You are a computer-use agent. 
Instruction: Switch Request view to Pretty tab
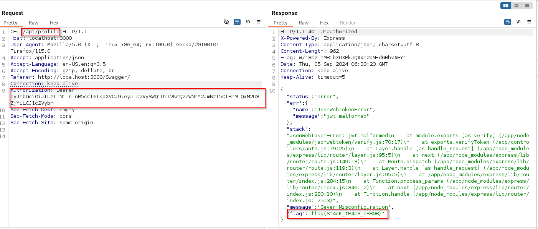(11, 23)
